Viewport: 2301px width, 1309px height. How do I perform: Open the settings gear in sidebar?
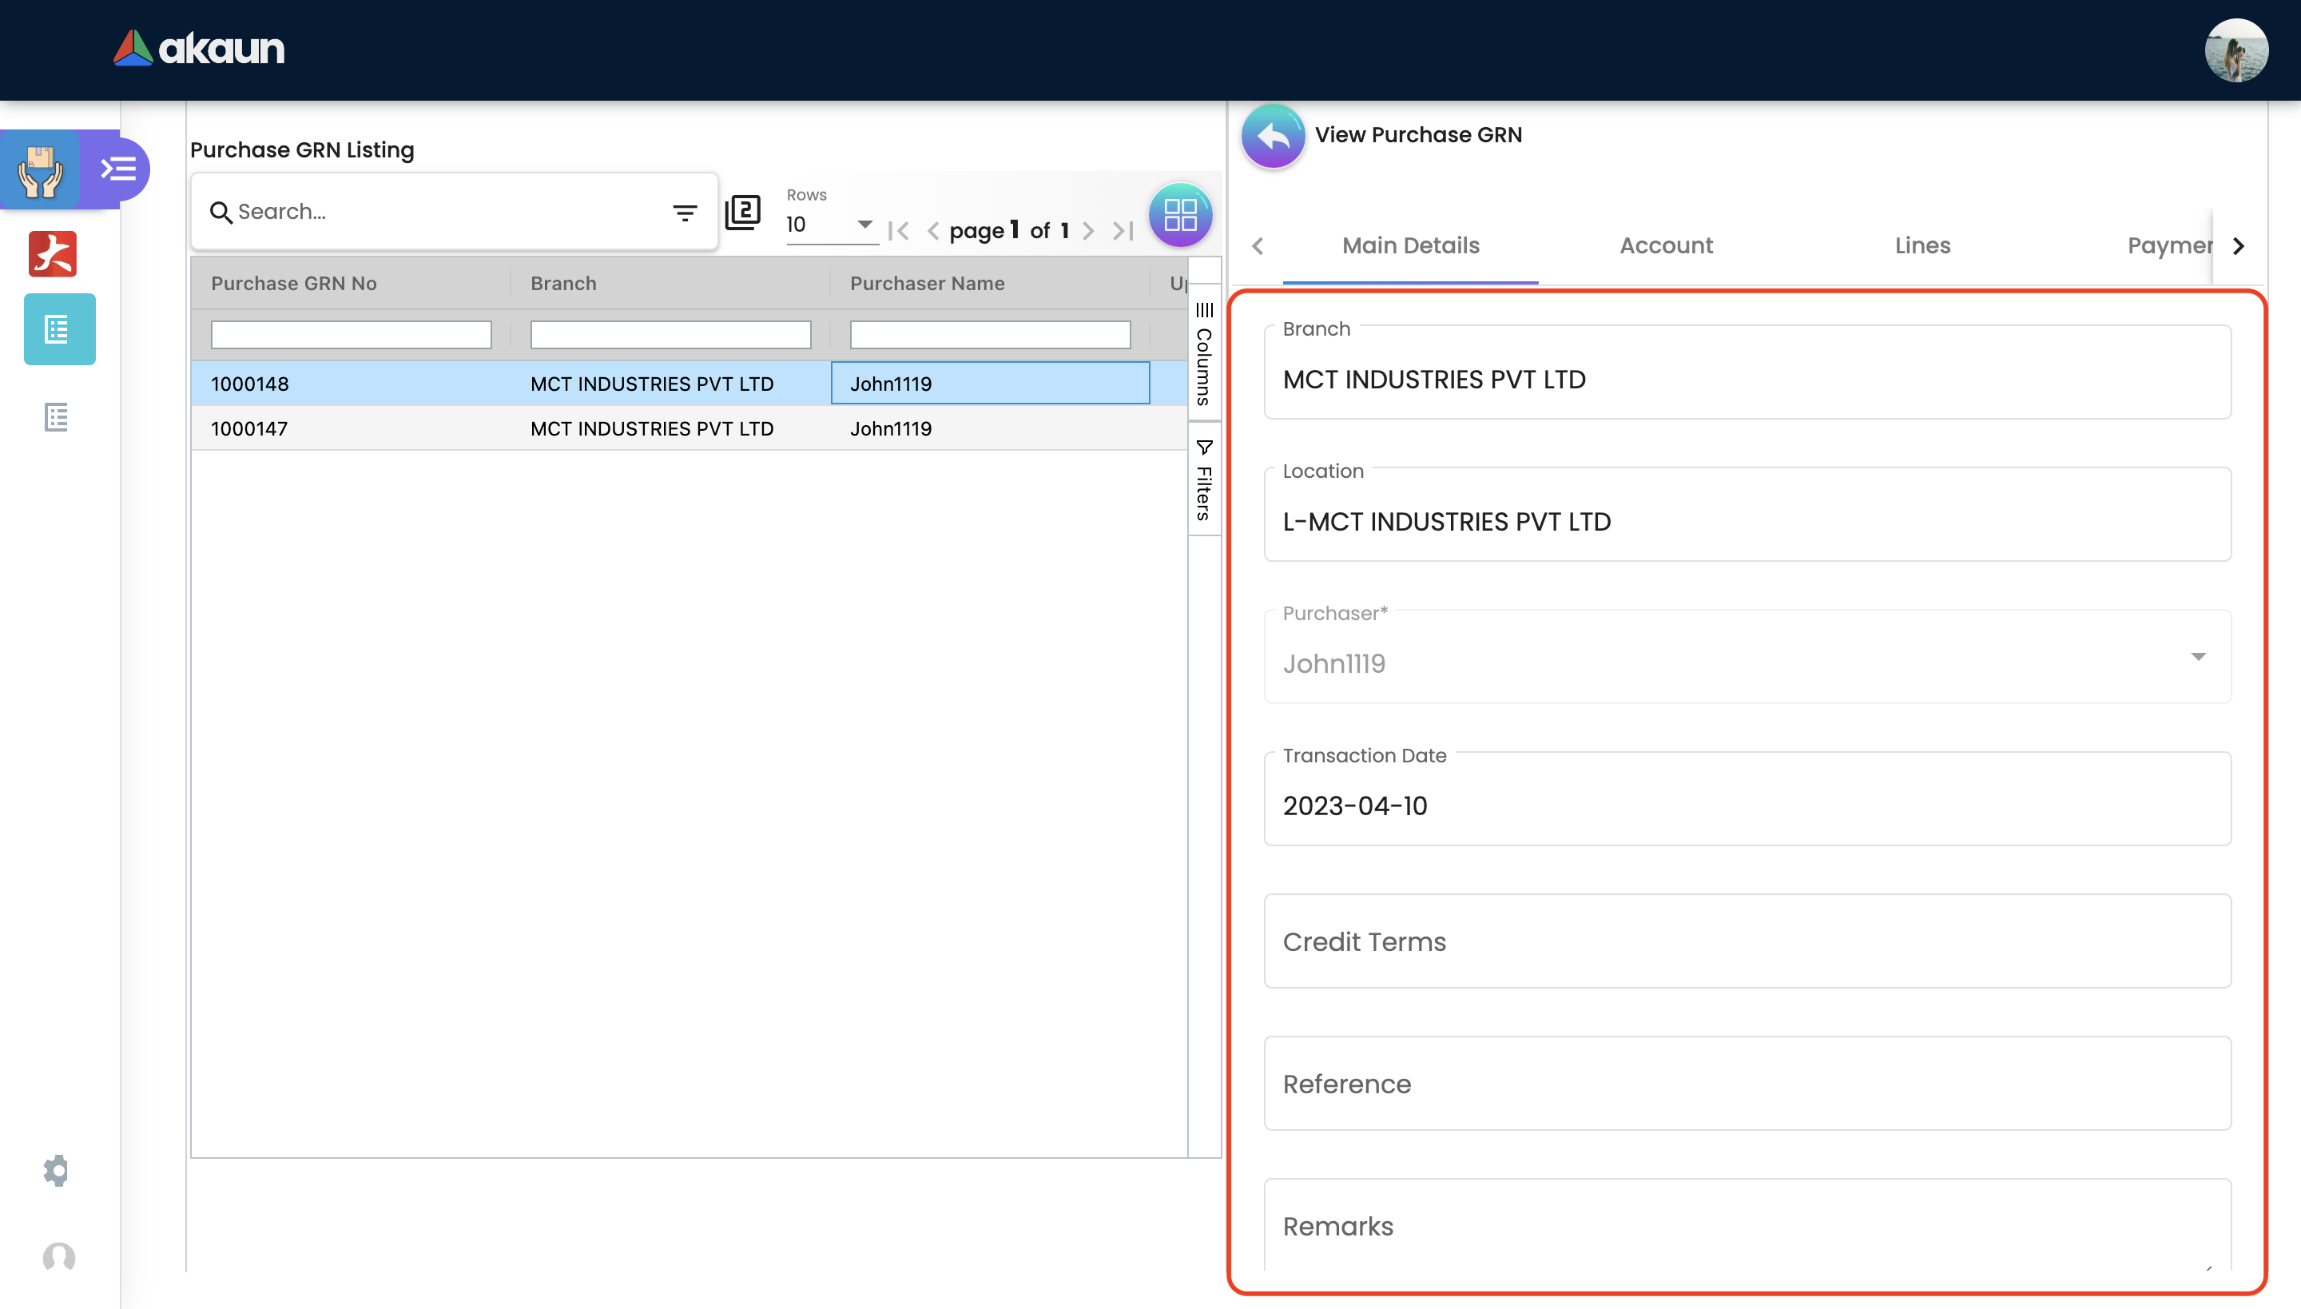point(57,1170)
